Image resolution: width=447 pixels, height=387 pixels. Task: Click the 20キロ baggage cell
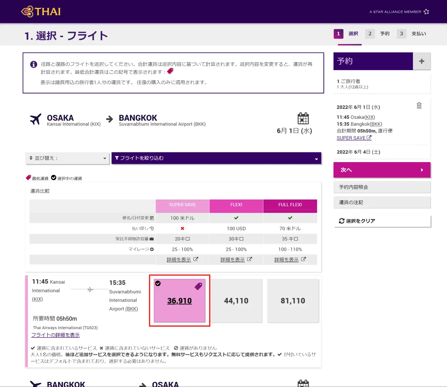pyautogui.click(x=182, y=239)
